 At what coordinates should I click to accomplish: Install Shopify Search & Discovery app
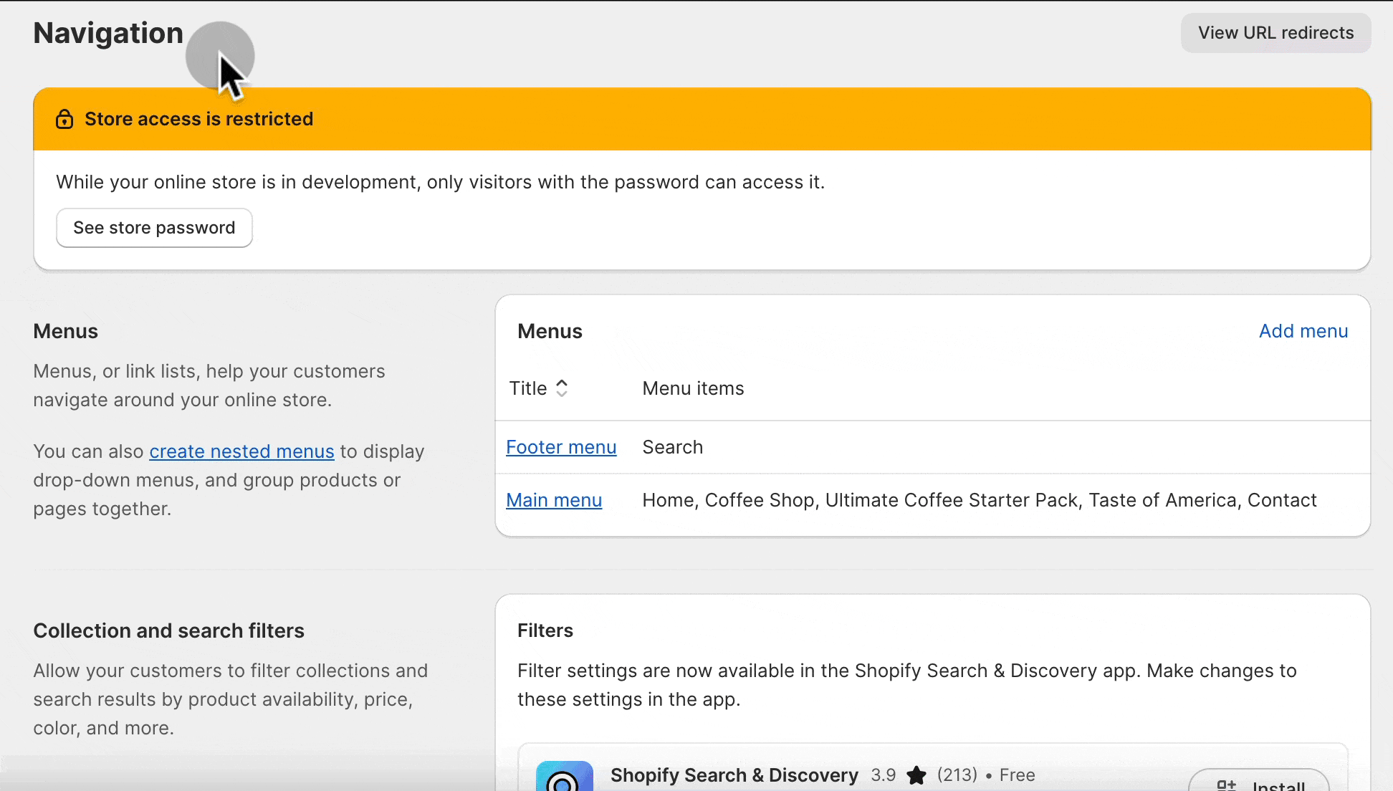pyautogui.click(x=1261, y=784)
